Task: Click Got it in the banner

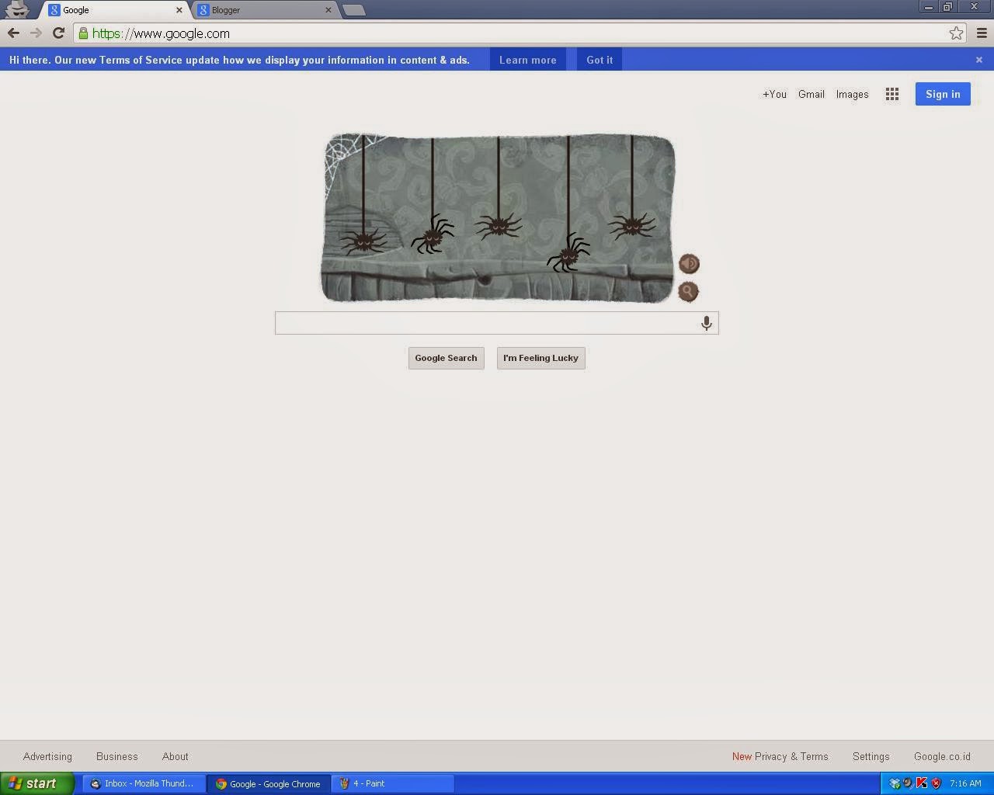Action: click(x=600, y=60)
